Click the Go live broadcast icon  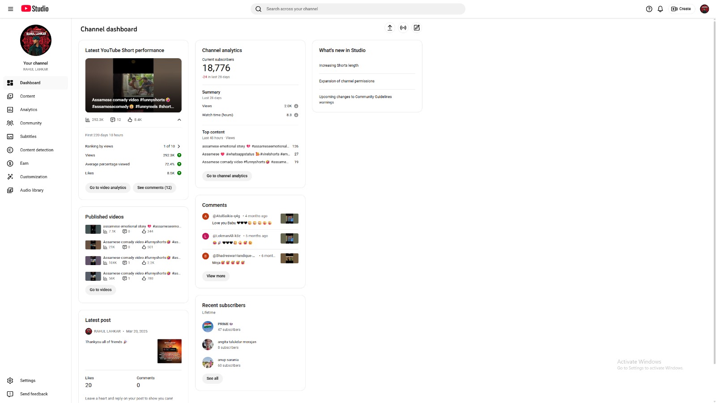click(x=403, y=27)
